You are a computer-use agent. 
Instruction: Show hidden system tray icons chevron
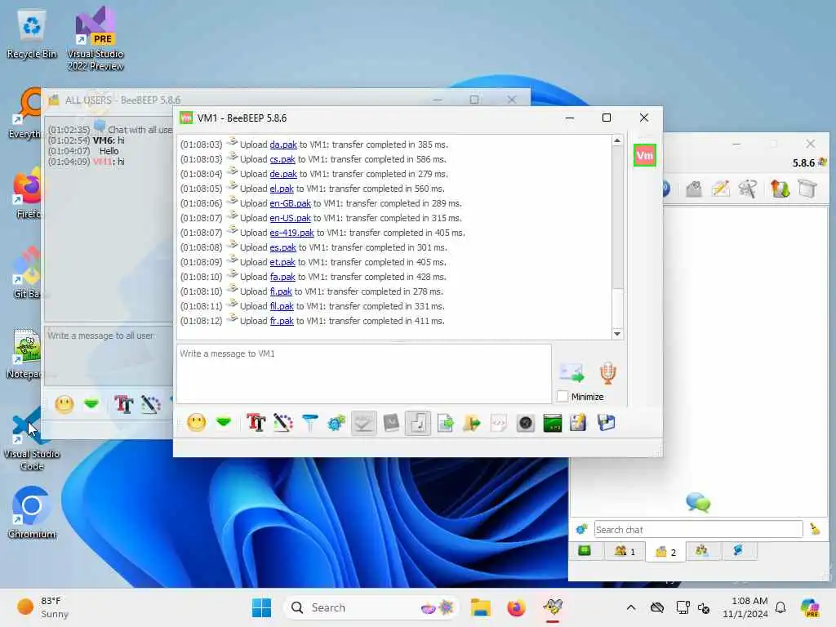point(631,607)
